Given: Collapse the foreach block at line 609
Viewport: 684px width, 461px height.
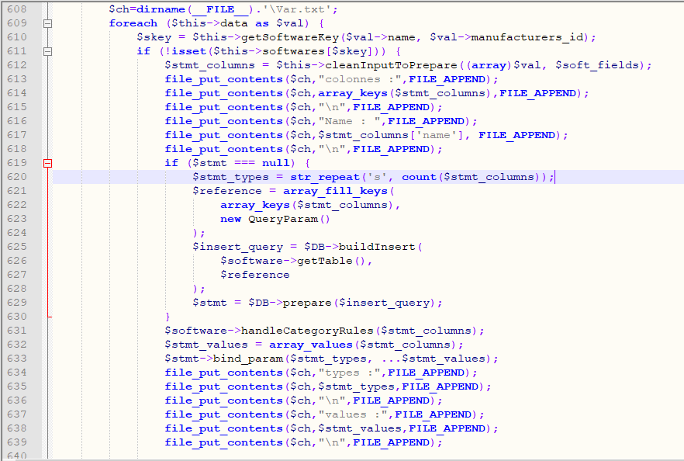Looking at the screenshot, I should (x=48, y=23).
